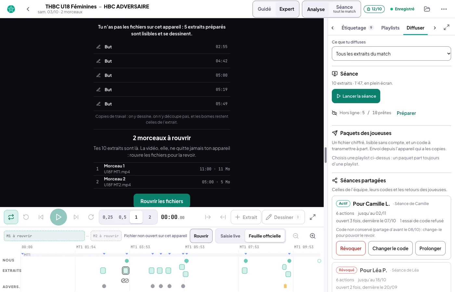Jump to the next extract
Viewport: 455px width, 292px height.
76,217
